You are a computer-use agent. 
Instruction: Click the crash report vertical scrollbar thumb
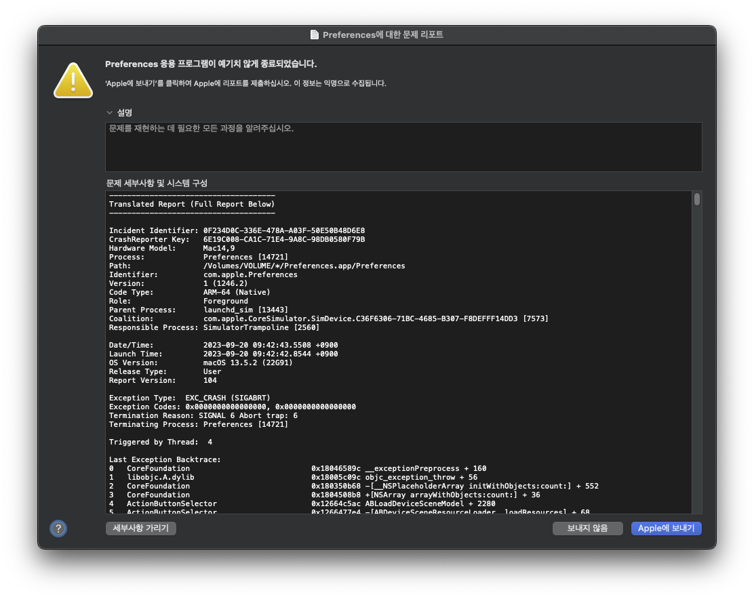point(697,199)
